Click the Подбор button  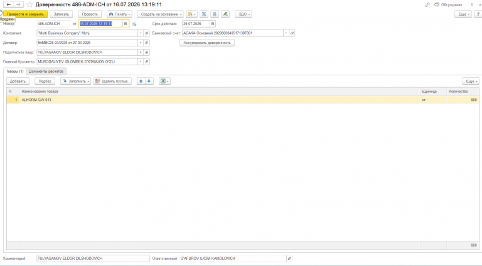[45, 81]
